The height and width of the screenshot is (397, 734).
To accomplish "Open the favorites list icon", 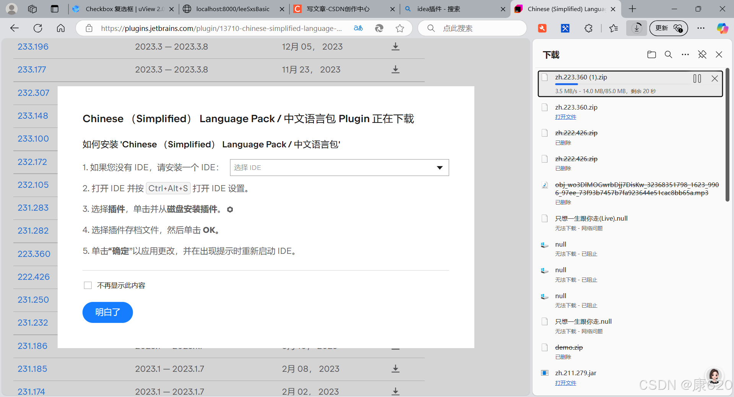I will [614, 28].
